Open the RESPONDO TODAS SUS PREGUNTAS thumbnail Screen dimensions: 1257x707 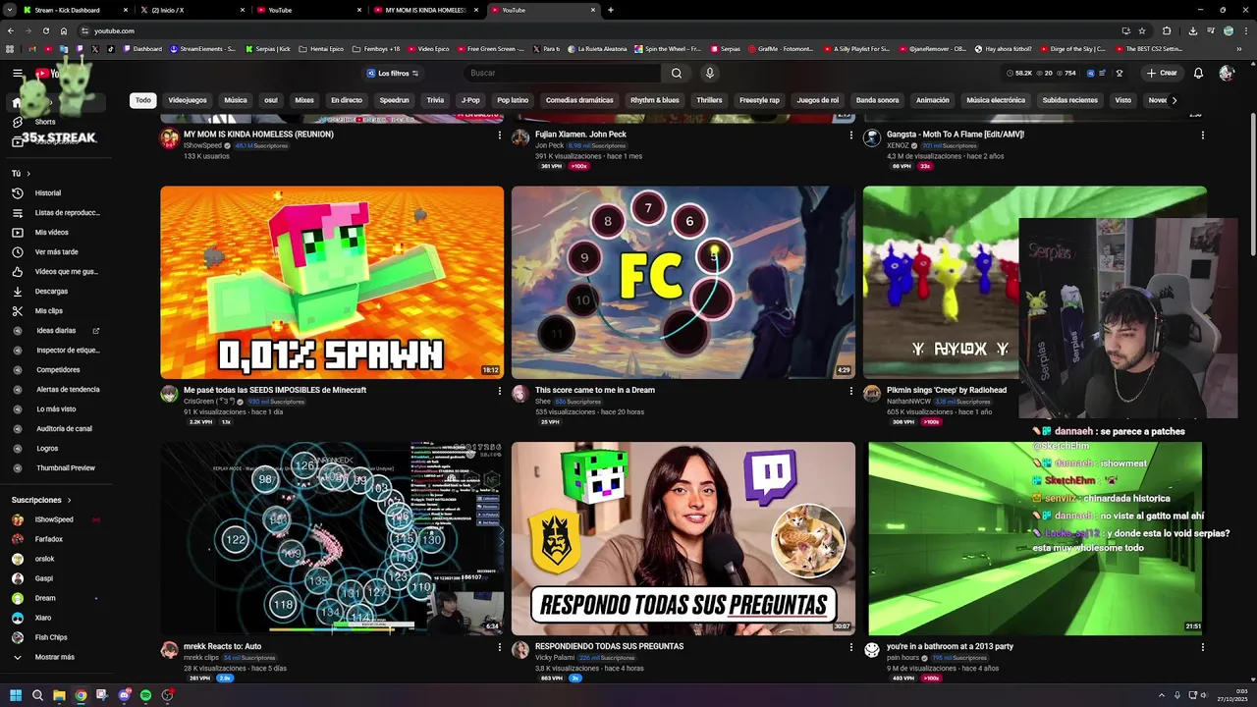(683, 538)
